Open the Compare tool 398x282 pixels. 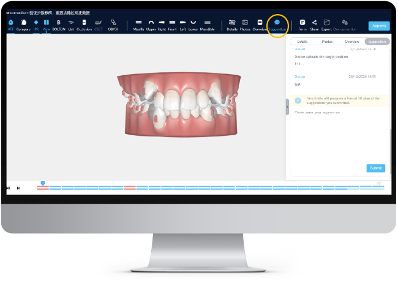pyautogui.click(x=23, y=24)
